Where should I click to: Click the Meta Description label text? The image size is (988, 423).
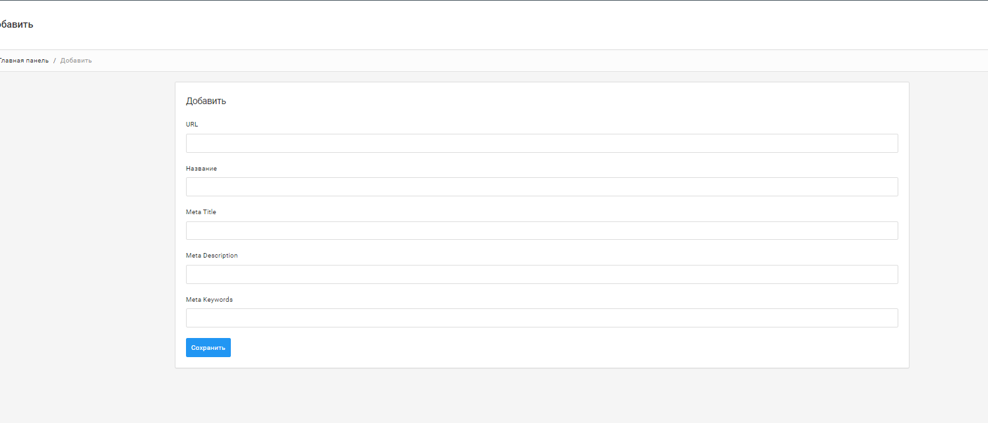coord(212,256)
